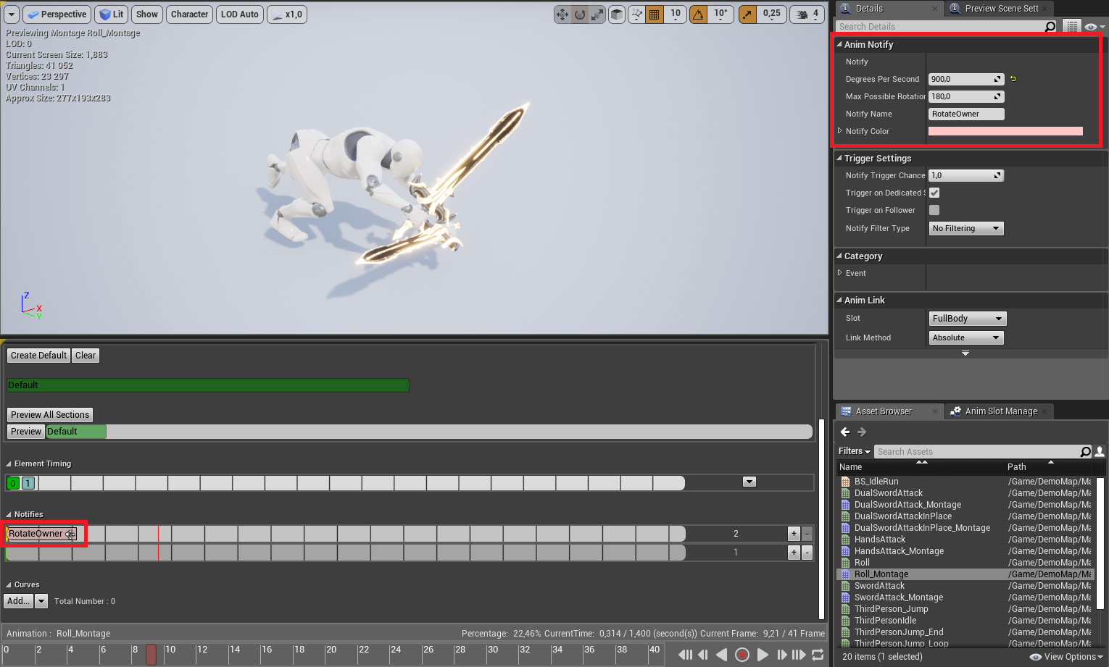Reset Degrees Per Second to default
1109x667 pixels.
[1013, 79]
